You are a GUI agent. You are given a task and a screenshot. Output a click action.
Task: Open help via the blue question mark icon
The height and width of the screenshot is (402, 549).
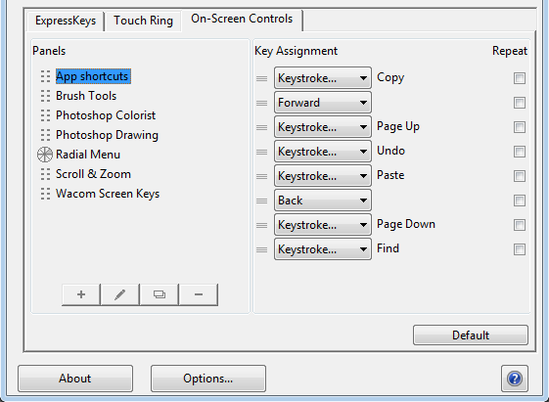point(515,379)
